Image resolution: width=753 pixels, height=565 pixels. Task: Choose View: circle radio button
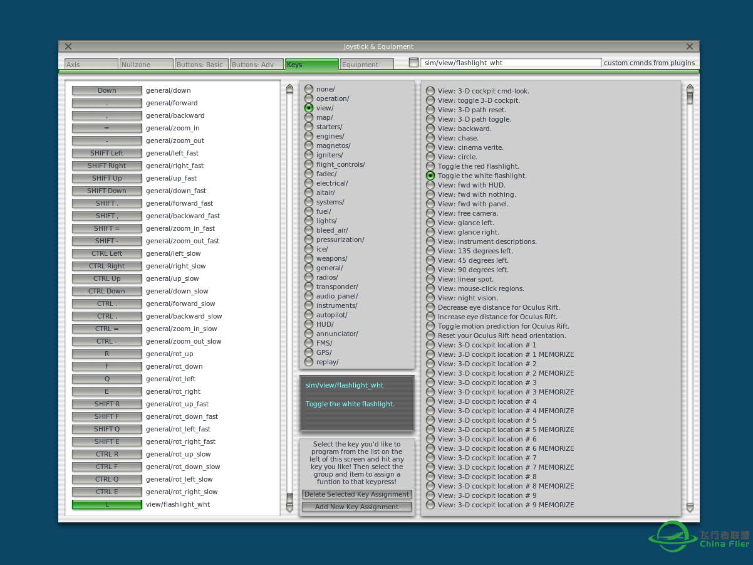(430, 157)
